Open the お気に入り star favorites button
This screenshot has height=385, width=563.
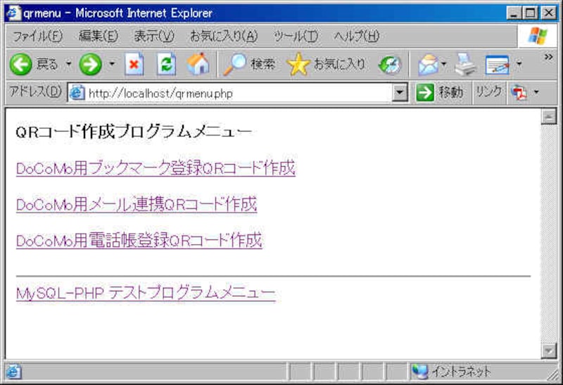pos(326,64)
